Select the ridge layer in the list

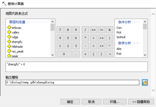click(15, 37)
